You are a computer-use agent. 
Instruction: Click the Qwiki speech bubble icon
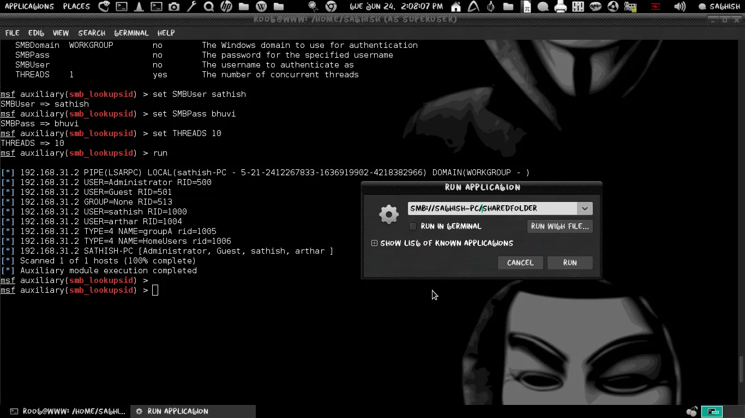(x=596, y=7)
